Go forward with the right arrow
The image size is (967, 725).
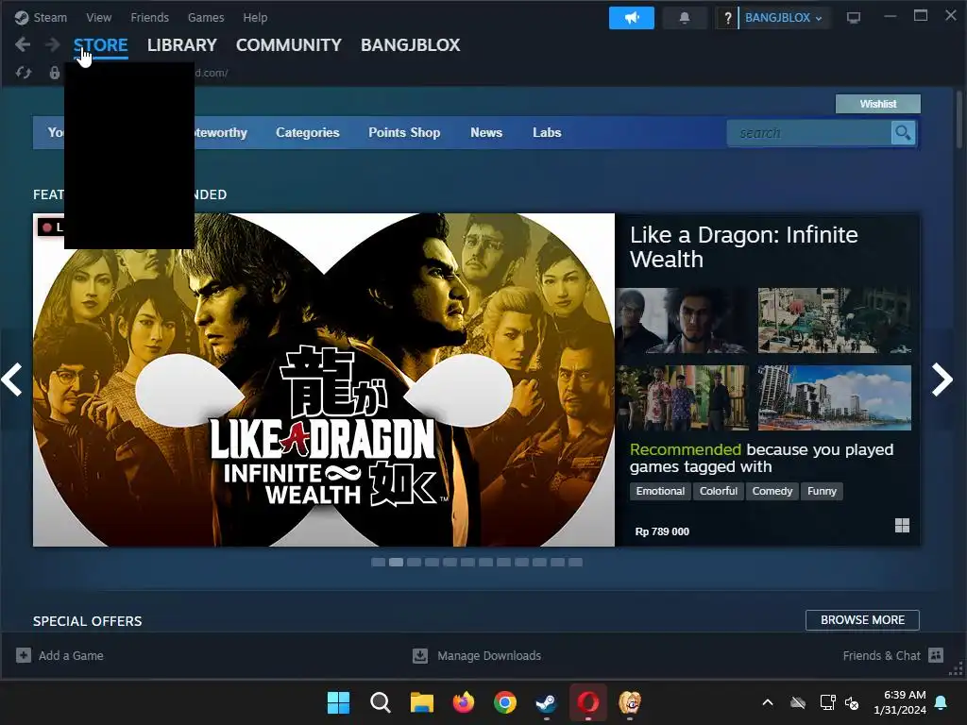coord(53,44)
